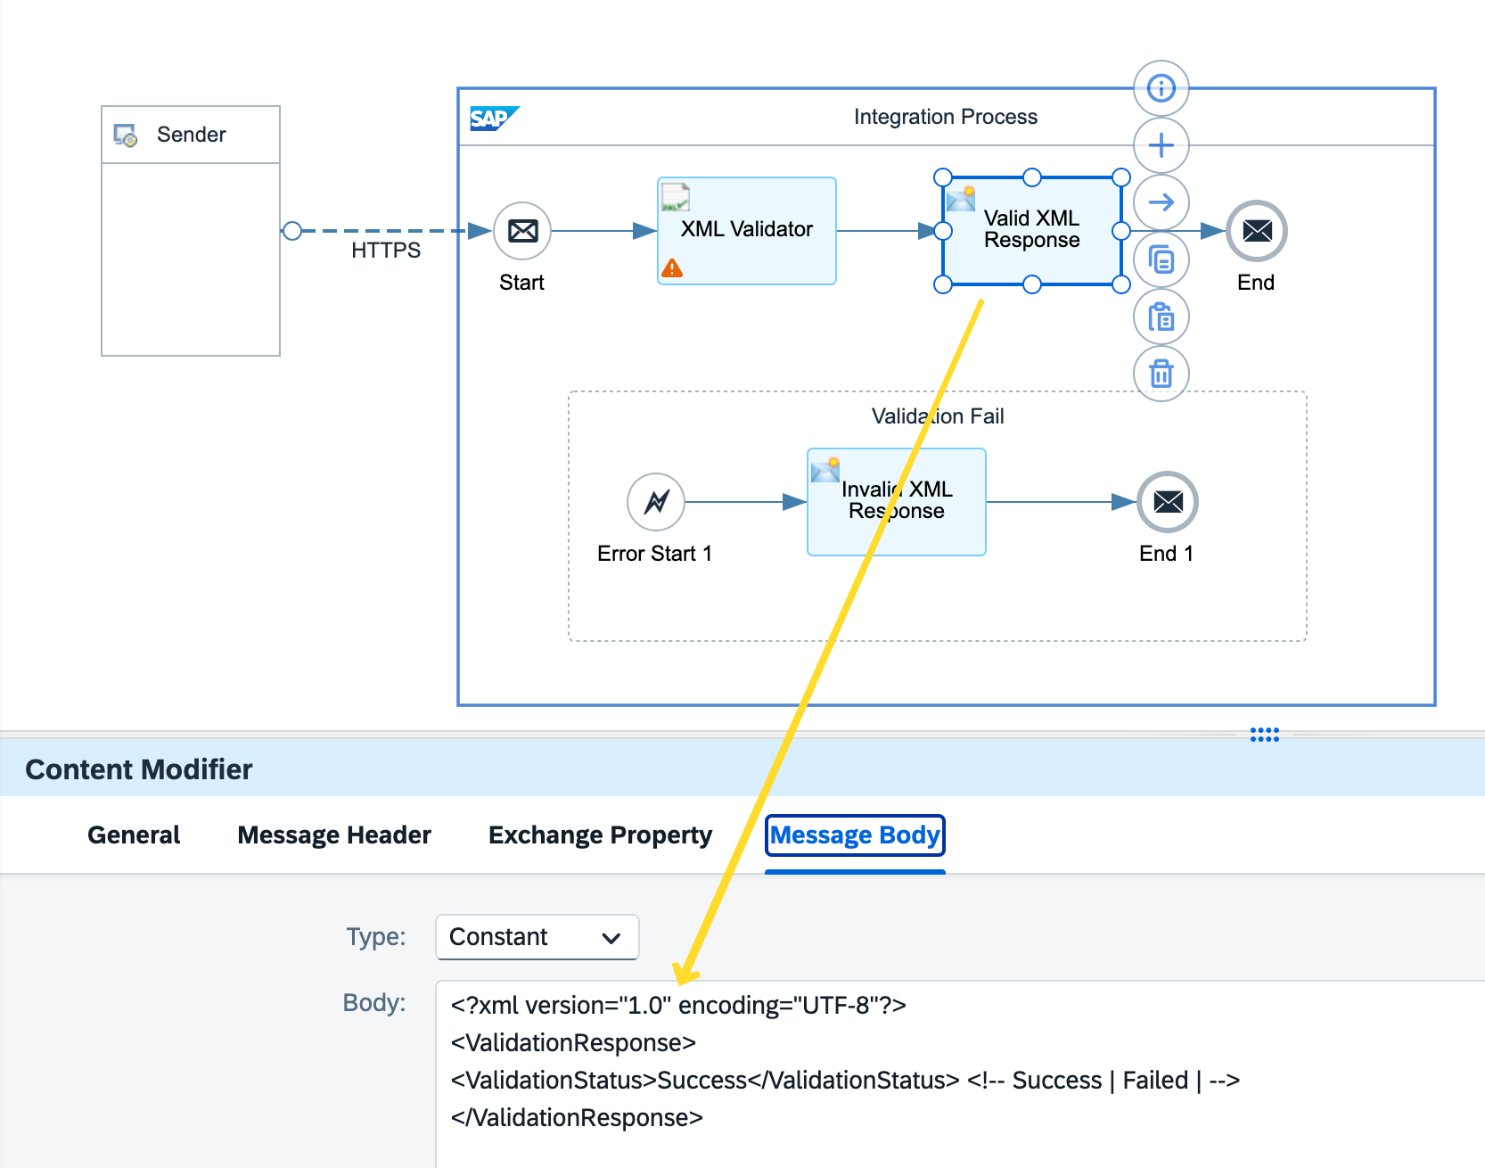The height and width of the screenshot is (1168, 1485).
Task: Open the info icon on the context pad
Action: [x=1161, y=88]
